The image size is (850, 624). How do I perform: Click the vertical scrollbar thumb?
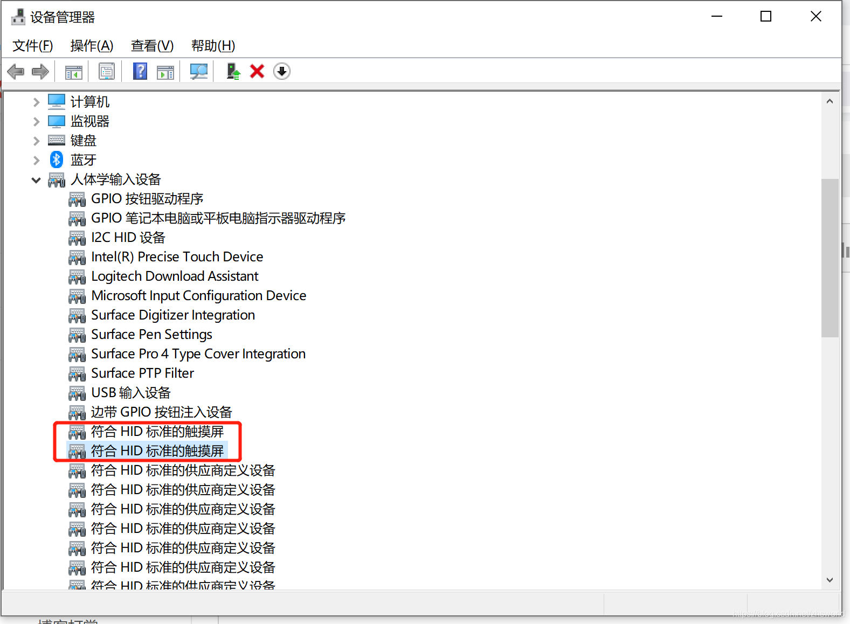830,258
